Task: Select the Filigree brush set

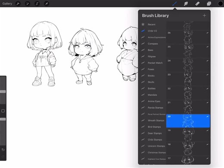Action: click(x=153, y=56)
